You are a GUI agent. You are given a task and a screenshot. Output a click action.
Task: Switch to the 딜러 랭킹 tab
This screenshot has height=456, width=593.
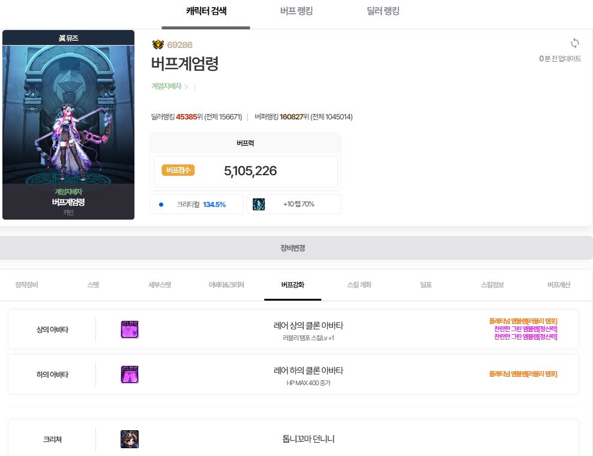tap(383, 11)
